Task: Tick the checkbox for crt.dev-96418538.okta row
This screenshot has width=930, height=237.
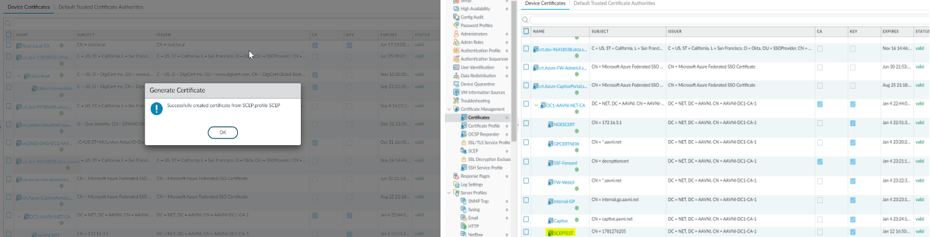Action: (526, 48)
